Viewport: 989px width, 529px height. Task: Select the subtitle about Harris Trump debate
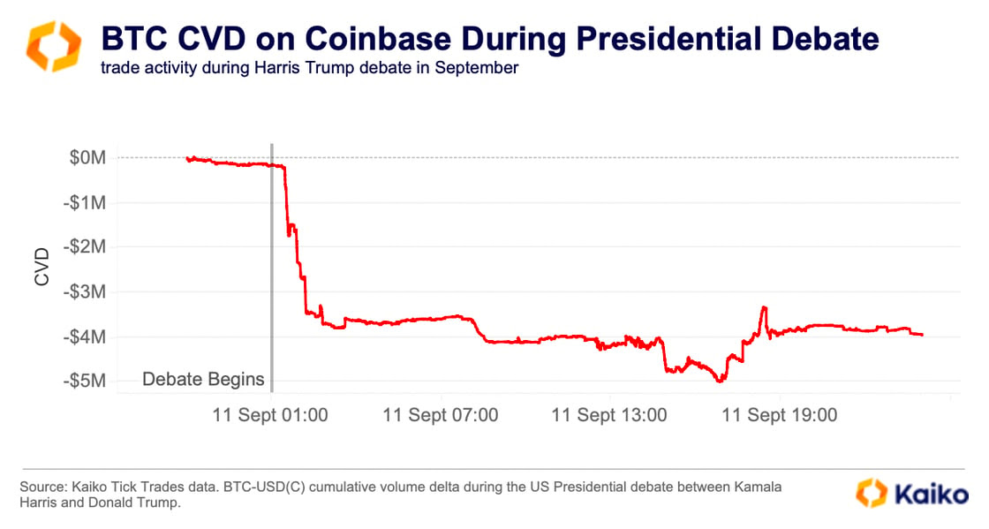pyautogui.click(x=309, y=68)
